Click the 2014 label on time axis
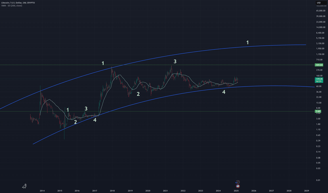328x193 pixels. [x=42, y=191]
